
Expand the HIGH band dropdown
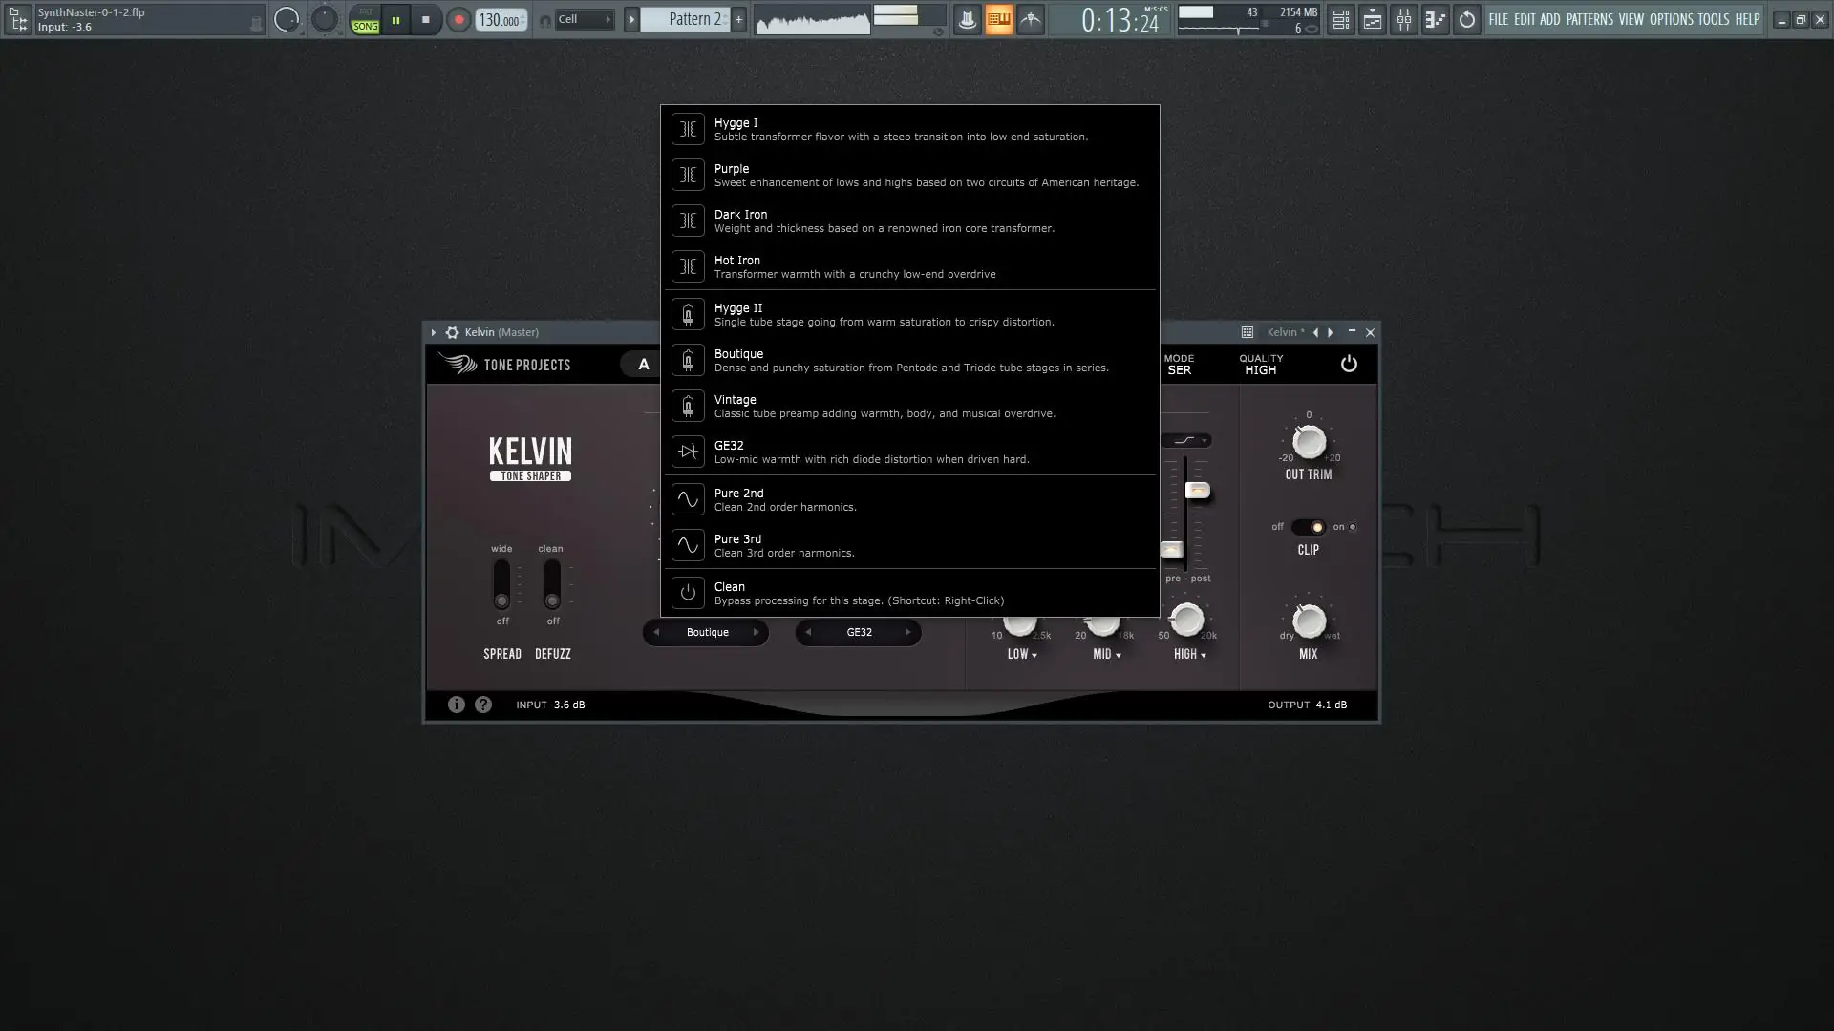pyautogui.click(x=1190, y=655)
